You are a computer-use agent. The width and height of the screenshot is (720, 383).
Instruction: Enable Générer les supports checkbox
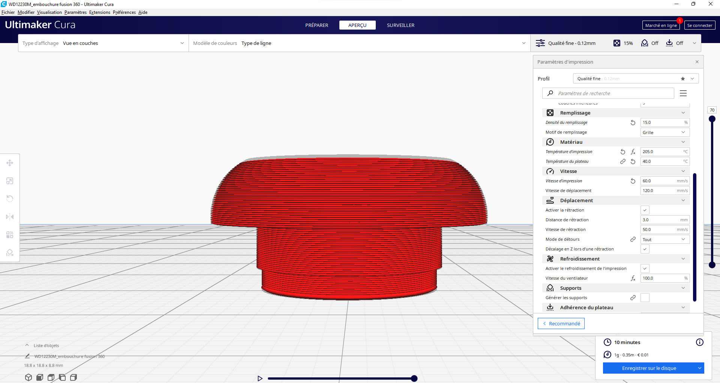click(x=645, y=298)
